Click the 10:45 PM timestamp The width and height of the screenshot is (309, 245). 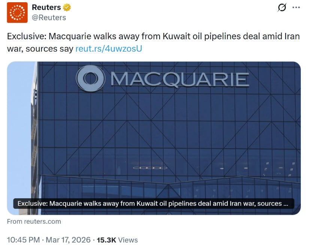point(23,240)
